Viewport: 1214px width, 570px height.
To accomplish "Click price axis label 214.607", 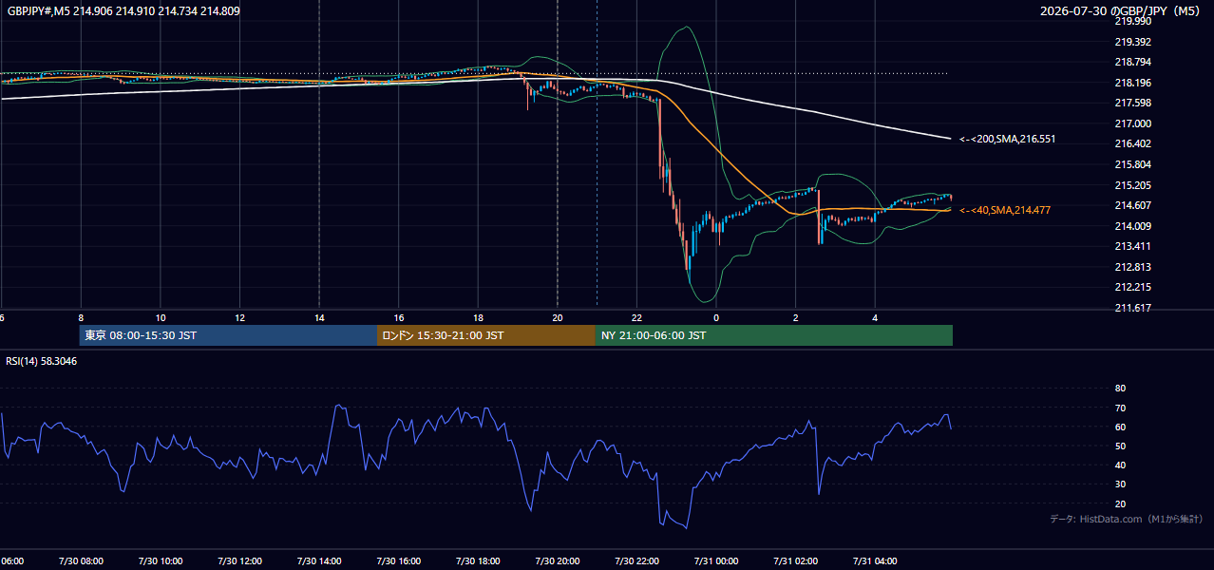I will 1132,205.
